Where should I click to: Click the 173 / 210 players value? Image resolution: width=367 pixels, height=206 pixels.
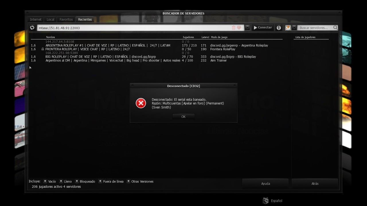pyautogui.click(x=189, y=45)
